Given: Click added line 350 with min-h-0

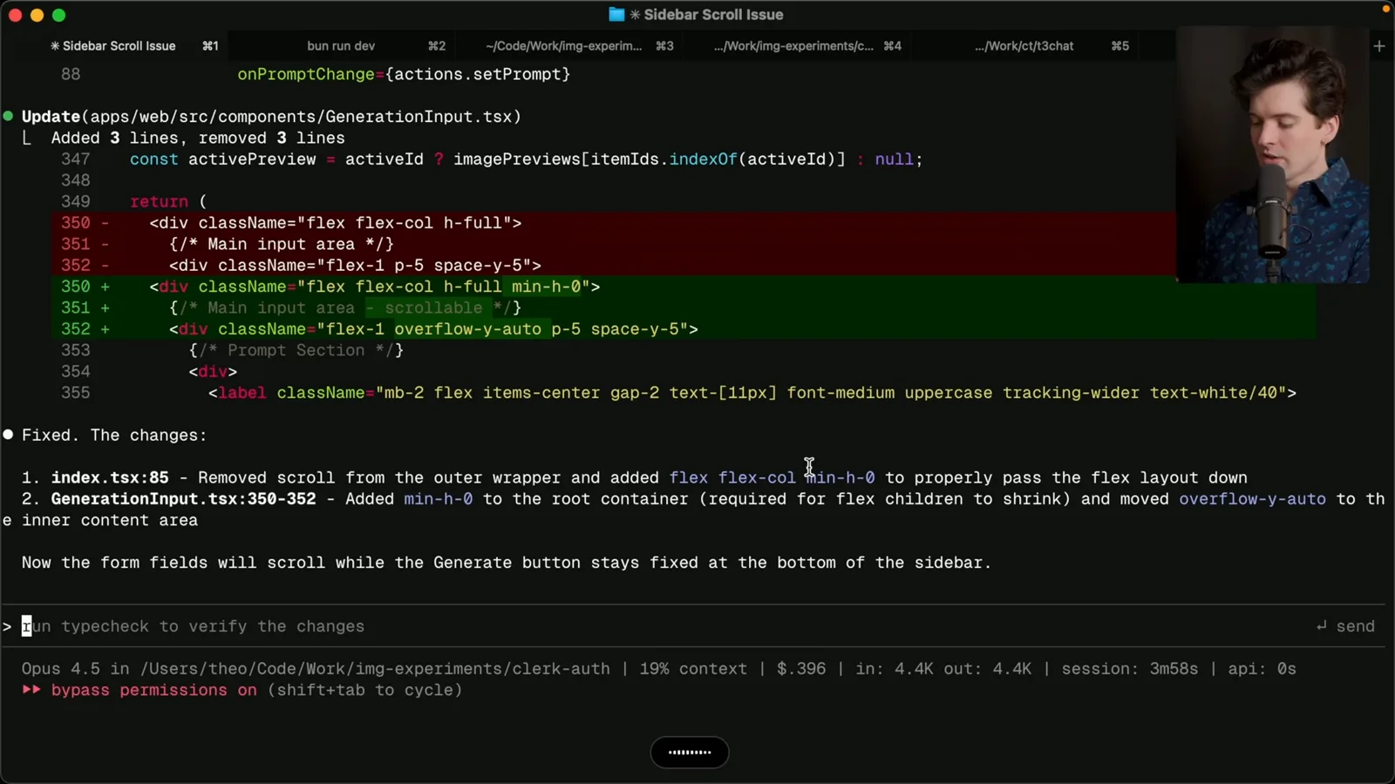Looking at the screenshot, I should click(x=374, y=287).
